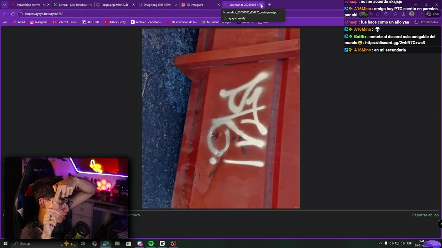Screen dimensions: 442x248
Task: Click the microphone tray icon
Action: [386, 244]
